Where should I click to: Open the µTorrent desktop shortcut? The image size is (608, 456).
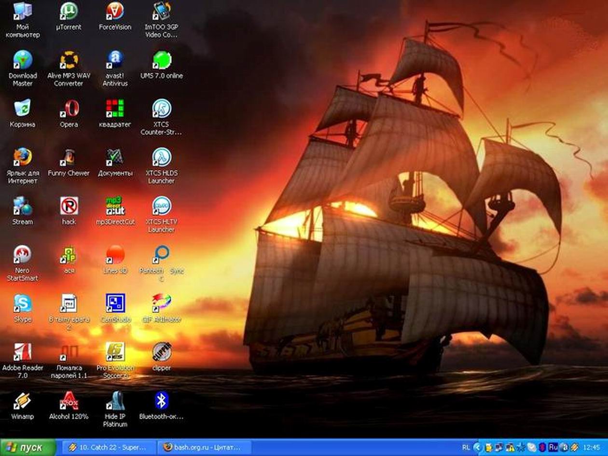tap(69, 12)
